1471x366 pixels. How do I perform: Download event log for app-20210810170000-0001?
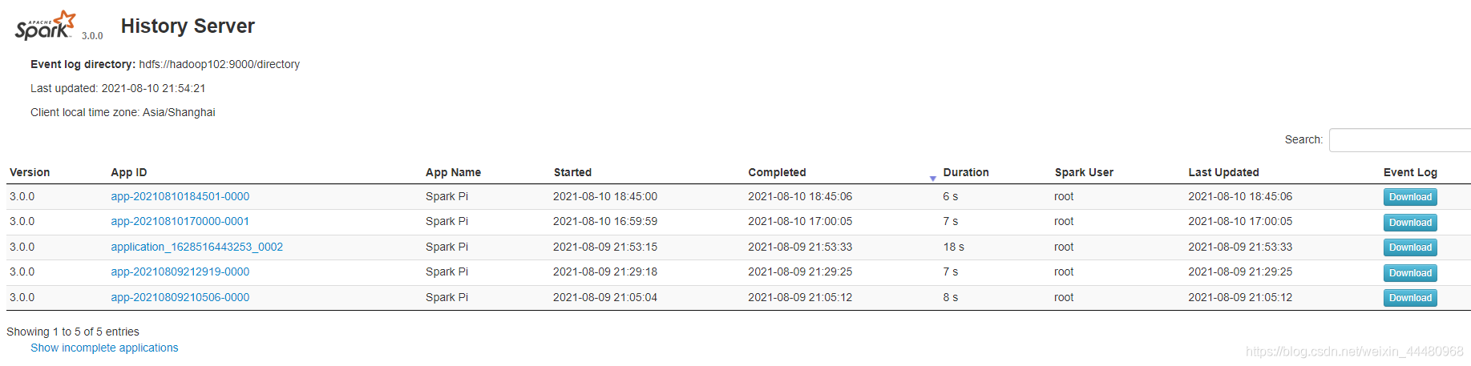click(1409, 223)
